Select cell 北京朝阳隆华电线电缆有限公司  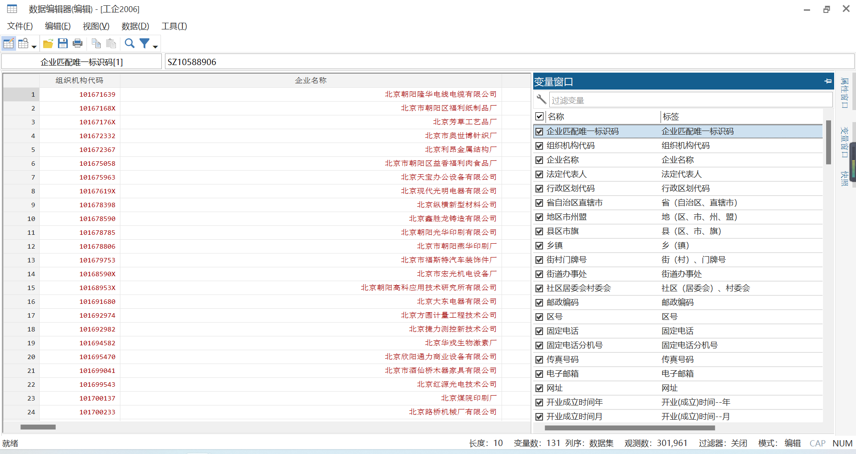(311, 94)
